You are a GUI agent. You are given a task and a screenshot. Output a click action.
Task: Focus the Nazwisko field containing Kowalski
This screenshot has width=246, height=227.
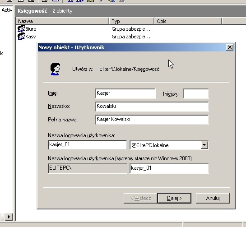point(152,107)
